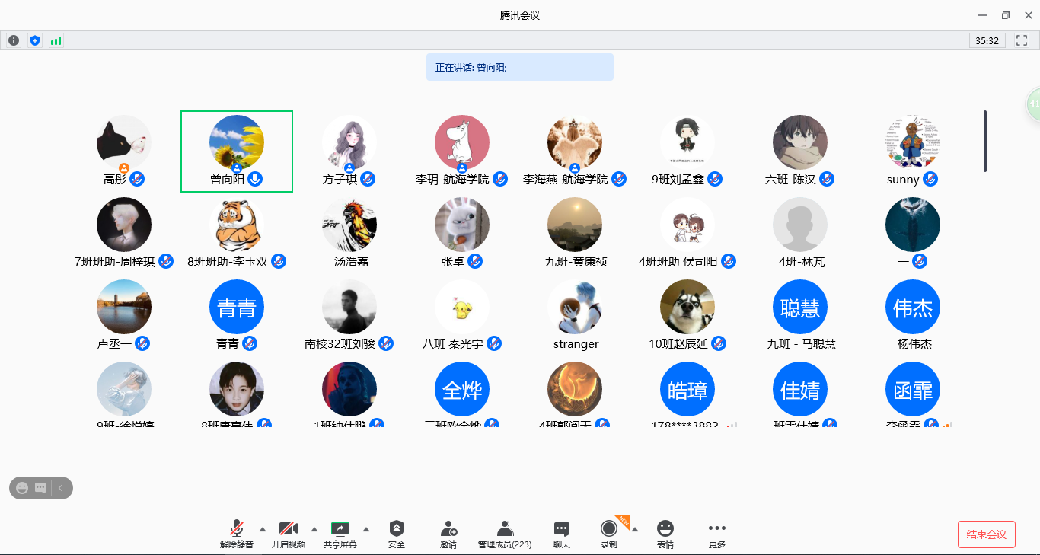
Task: Turn on camera with 开启视频
Action: 289,534
